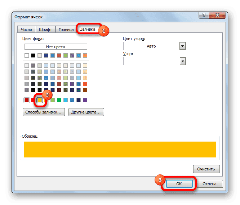
Task: Choose the orange swatch in top theme row
Action: click(85, 55)
